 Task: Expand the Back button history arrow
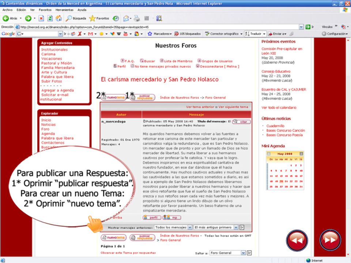[20, 18]
